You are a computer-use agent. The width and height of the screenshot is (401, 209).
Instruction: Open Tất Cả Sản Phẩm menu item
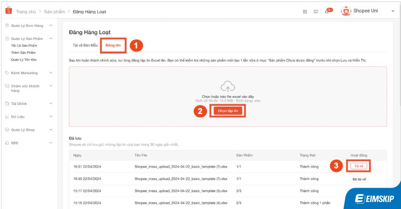[x=24, y=46]
